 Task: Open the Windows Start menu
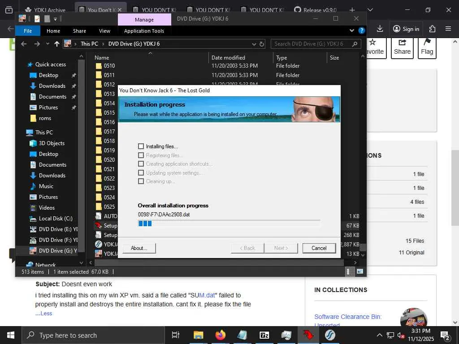click(11, 335)
